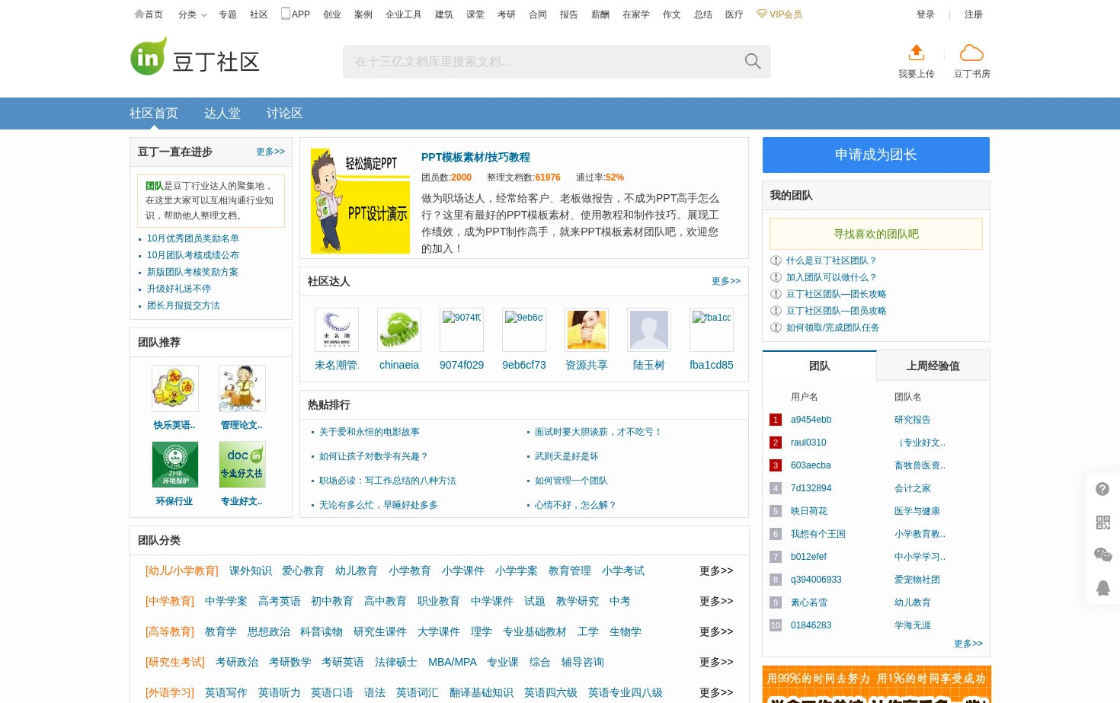
Task: Open the QQ penguin icon
Action: (1102, 587)
